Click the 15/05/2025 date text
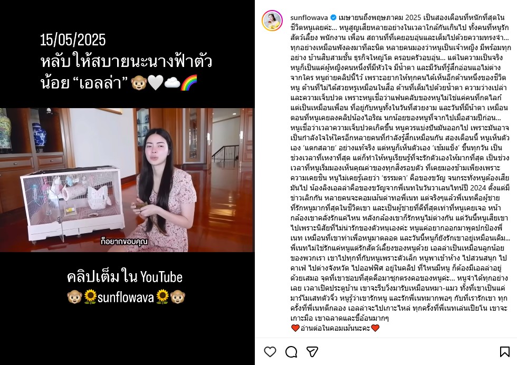 click(73, 40)
